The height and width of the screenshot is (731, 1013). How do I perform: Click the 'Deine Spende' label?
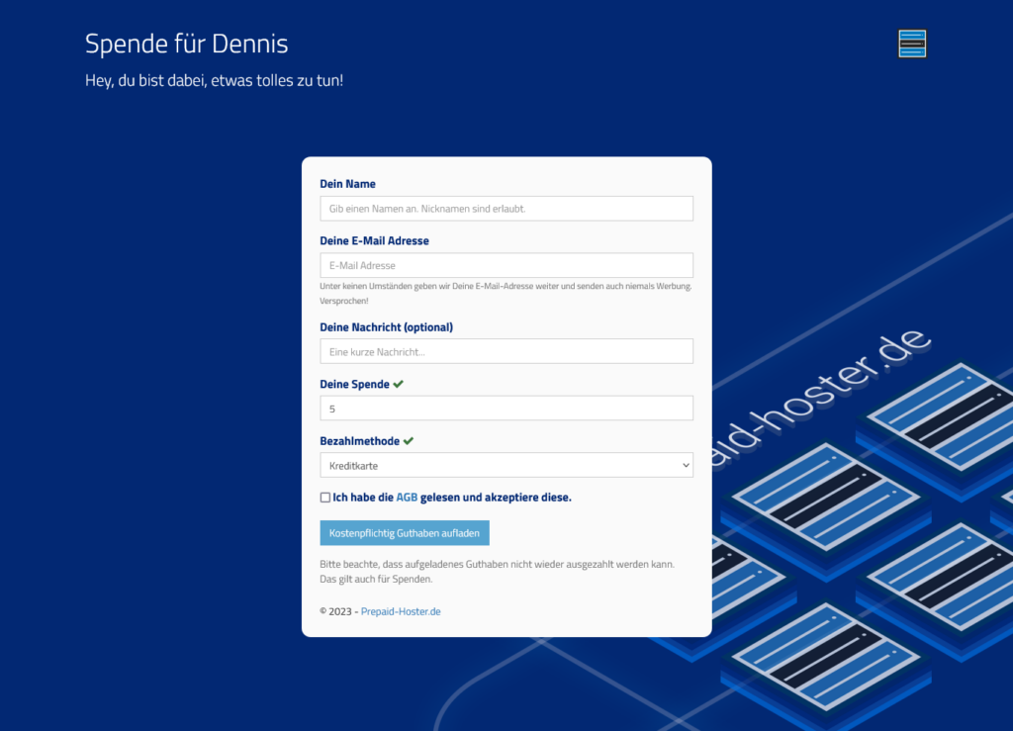tap(355, 384)
